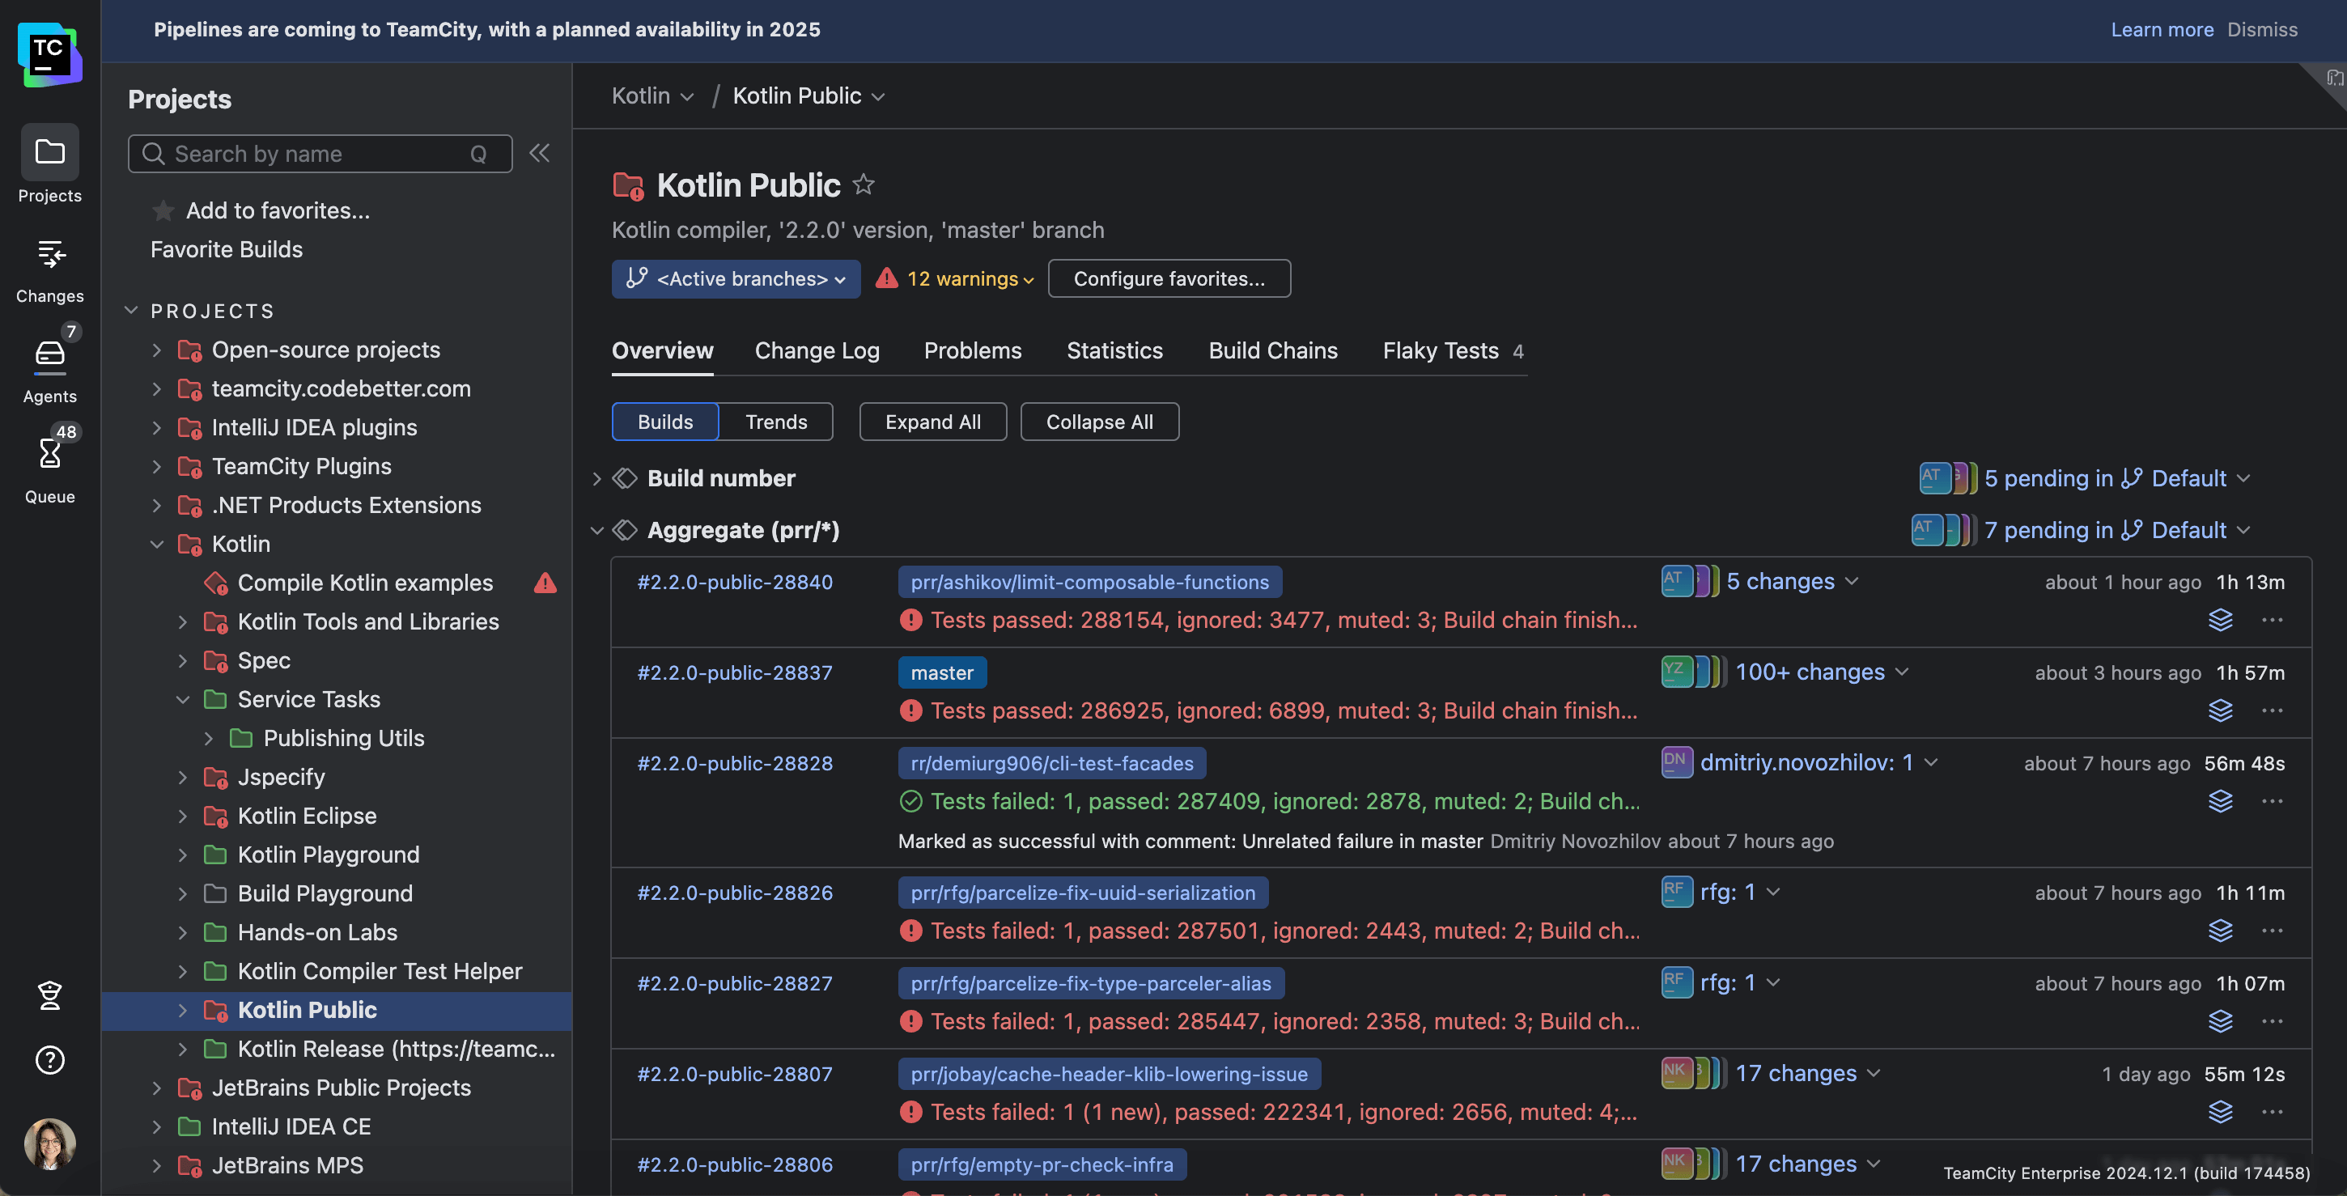Switch to the Problems tab
The image size is (2347, 1196).
[972, 350]
